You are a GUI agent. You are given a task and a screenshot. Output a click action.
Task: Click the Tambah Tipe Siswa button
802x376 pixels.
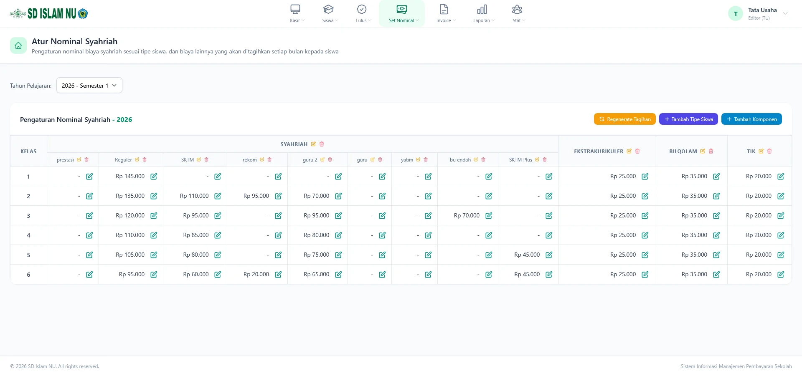(688, 119)
